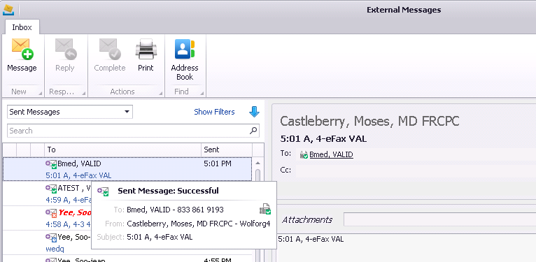Click status icon on ATEST row

coord(51,189)
